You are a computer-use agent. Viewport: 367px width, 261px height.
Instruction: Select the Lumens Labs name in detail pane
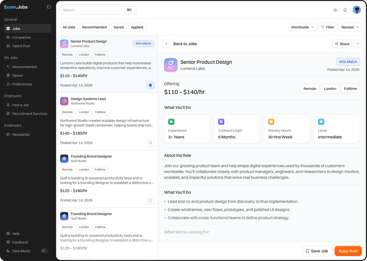193,69
